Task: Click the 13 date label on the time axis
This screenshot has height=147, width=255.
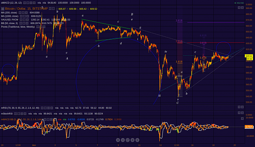Action: click(x=160, y=145)
